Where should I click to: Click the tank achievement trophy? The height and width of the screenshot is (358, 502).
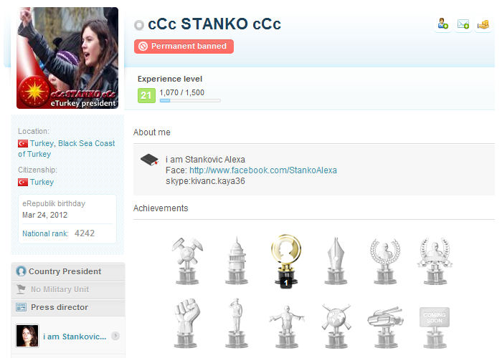385,326
